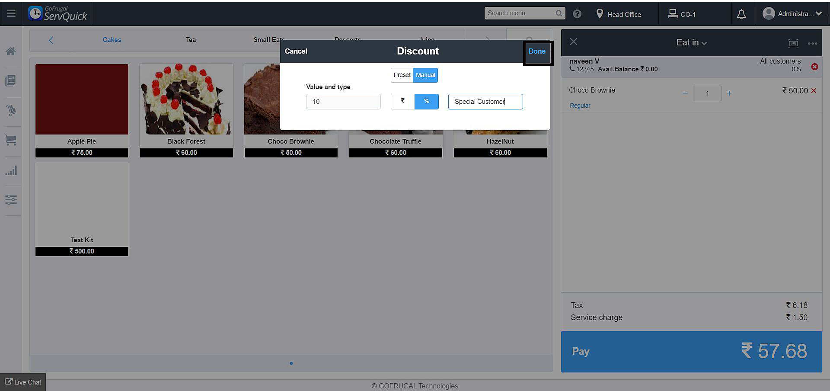Delete Choco Brownie line with red X
The image size is (830, 391).
coord(814,90)
